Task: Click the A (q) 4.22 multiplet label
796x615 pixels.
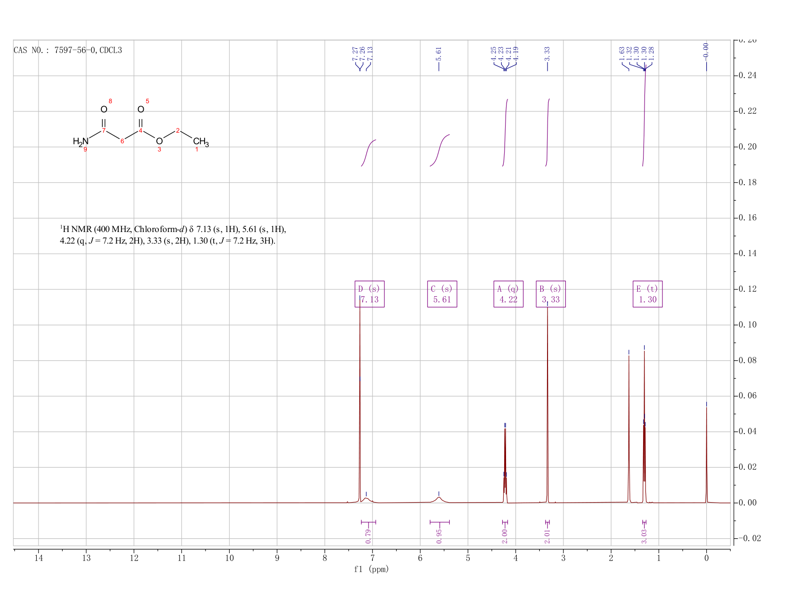Action: click(508, 294)
